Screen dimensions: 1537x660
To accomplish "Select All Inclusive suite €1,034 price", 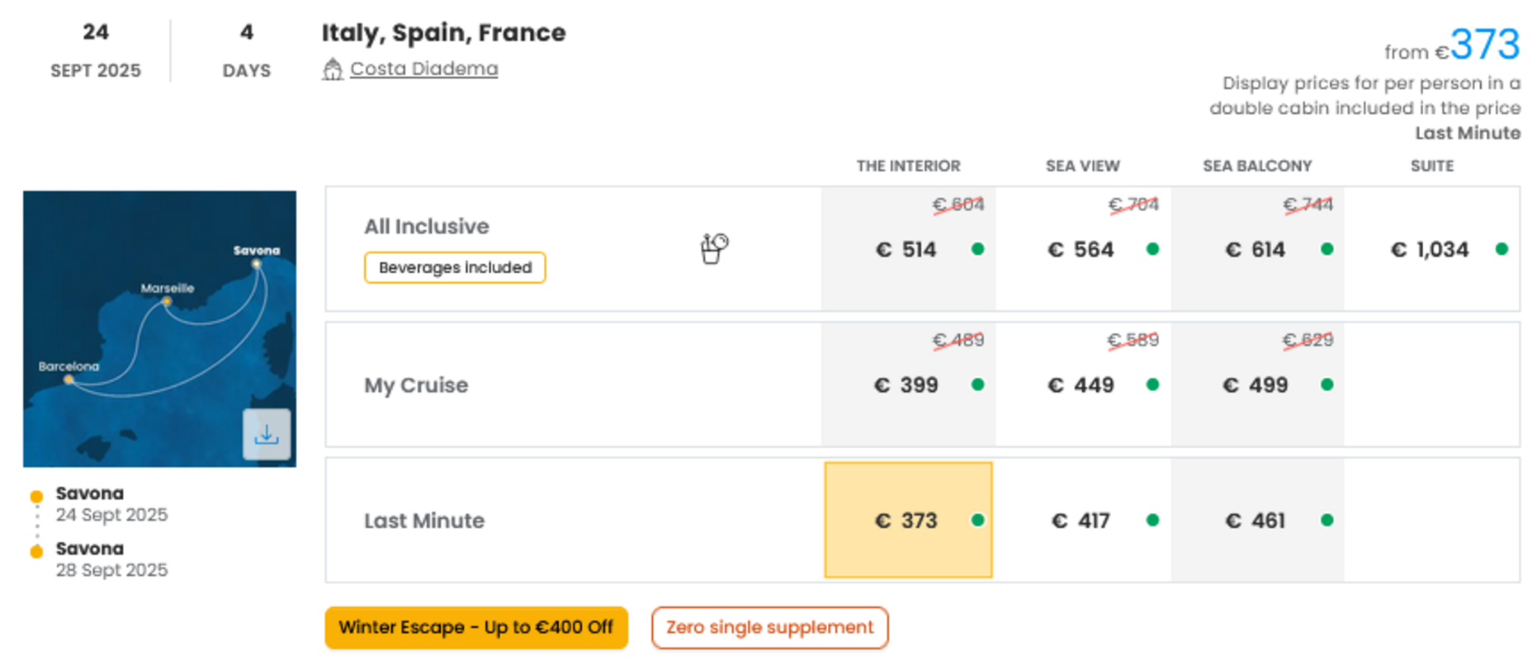I will [1431, 249].
